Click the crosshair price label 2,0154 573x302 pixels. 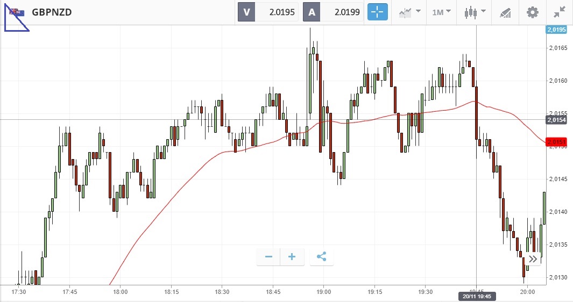tap(556, 120)
